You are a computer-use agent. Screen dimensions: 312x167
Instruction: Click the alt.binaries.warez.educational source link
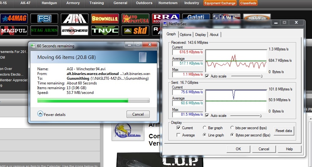[x=92, y=74]
